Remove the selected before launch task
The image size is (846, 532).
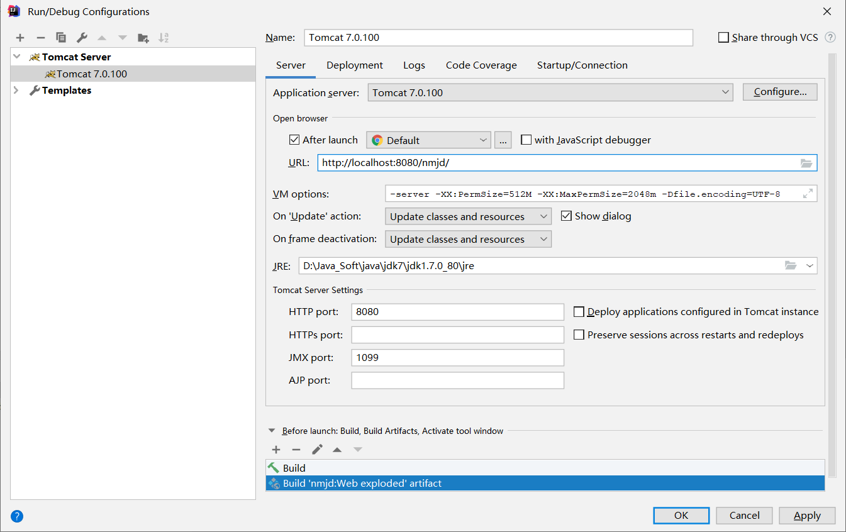coord(296,450)
